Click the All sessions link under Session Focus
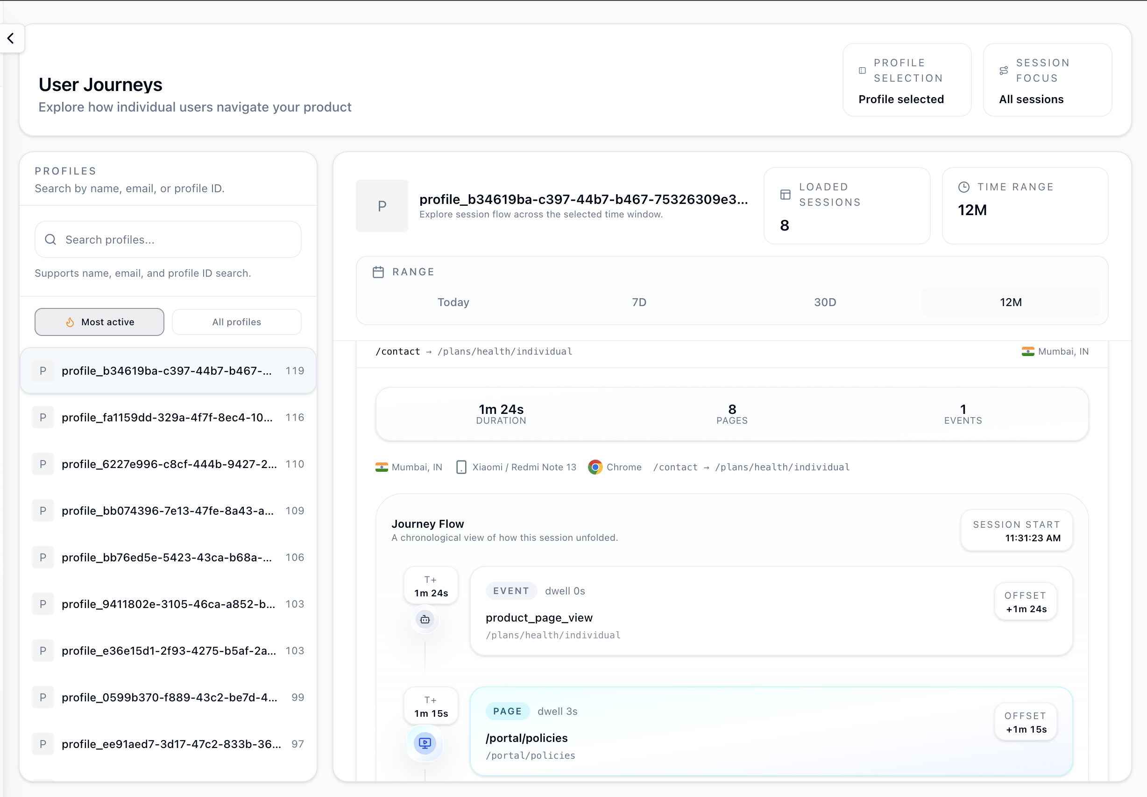 pos(1031,99)
